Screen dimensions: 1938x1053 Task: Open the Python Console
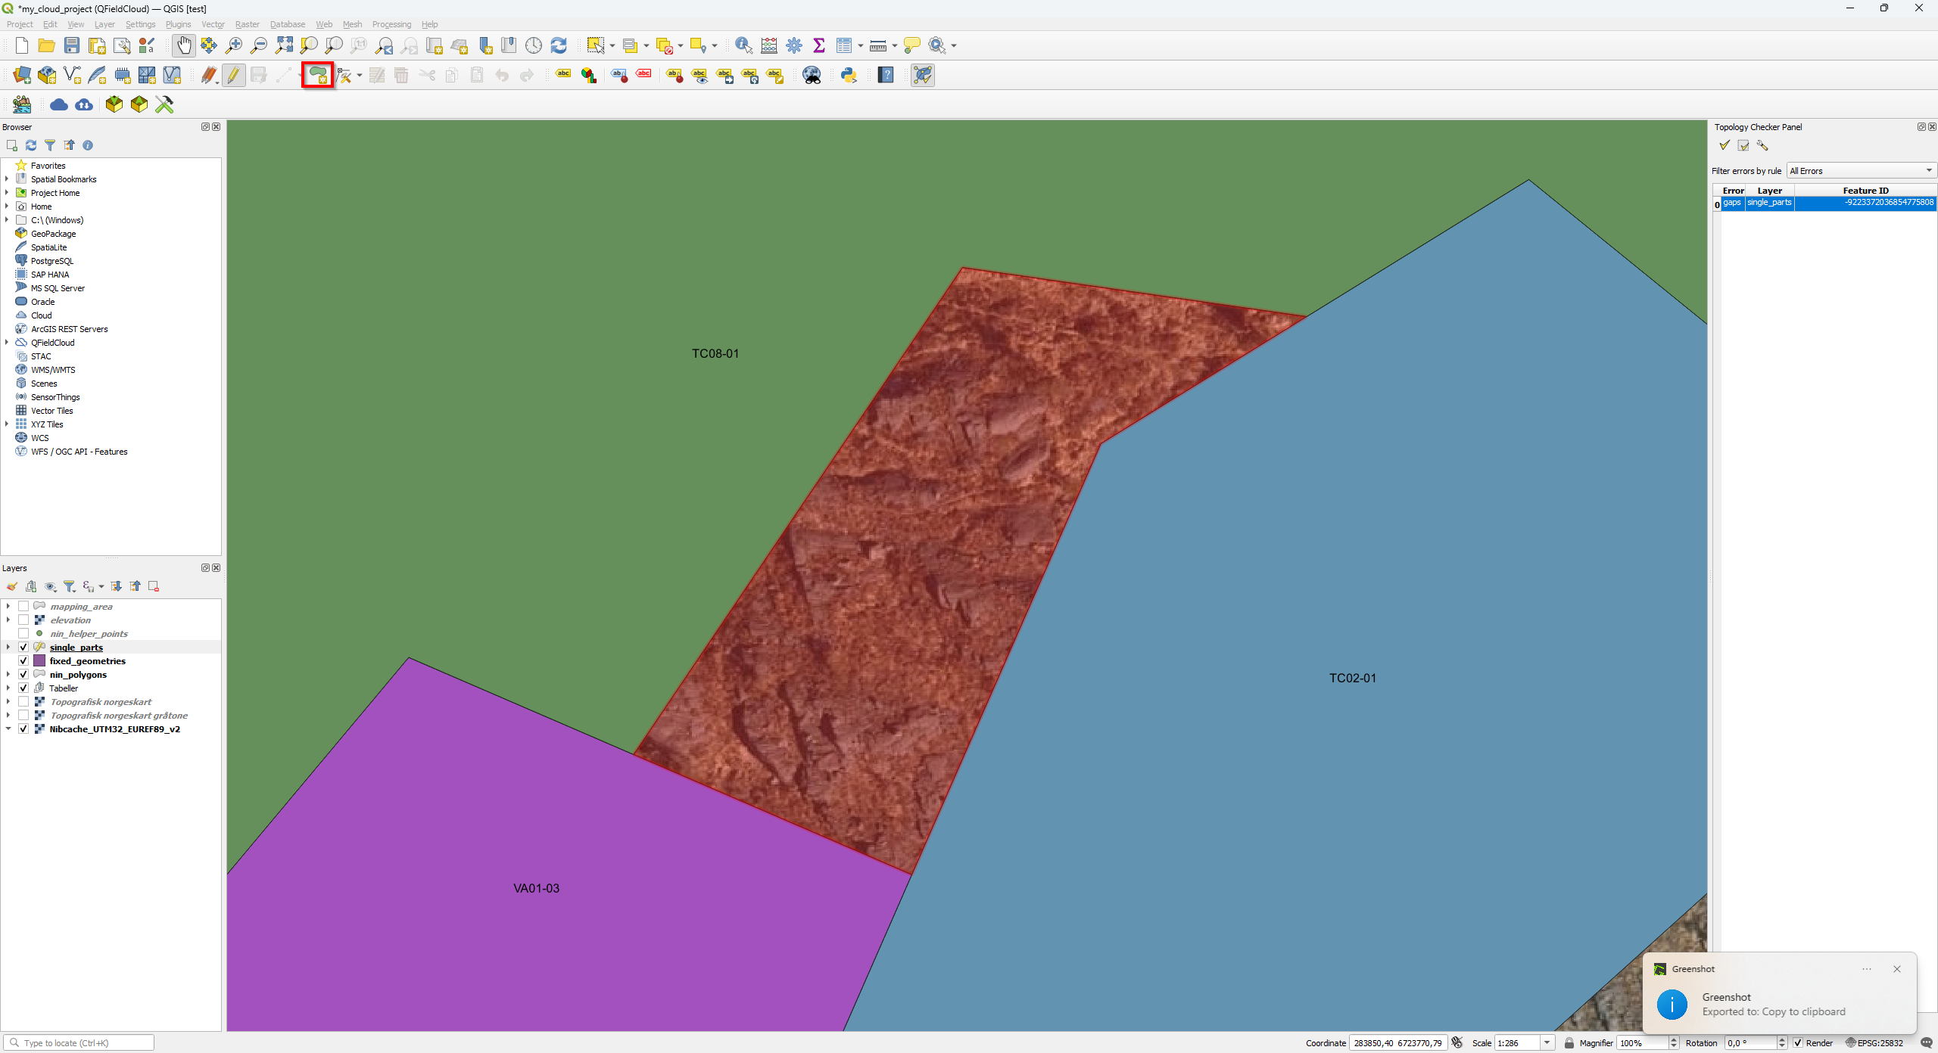coord(849,75)
